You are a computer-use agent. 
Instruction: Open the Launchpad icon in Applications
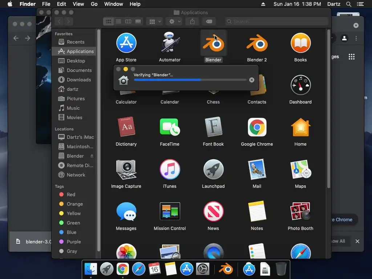[x=213, y=169]
